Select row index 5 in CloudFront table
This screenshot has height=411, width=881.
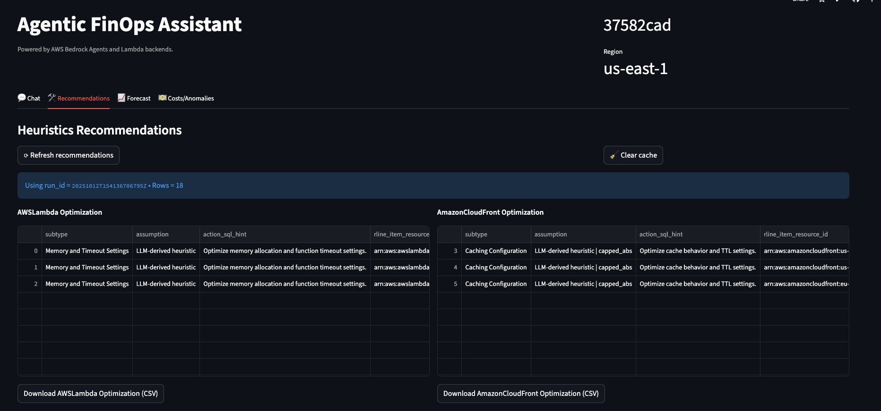(449, 284)
